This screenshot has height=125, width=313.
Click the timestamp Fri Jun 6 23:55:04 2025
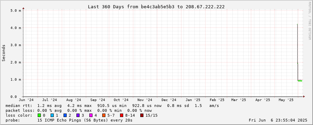pyautogui.click(x=278, y=120)
